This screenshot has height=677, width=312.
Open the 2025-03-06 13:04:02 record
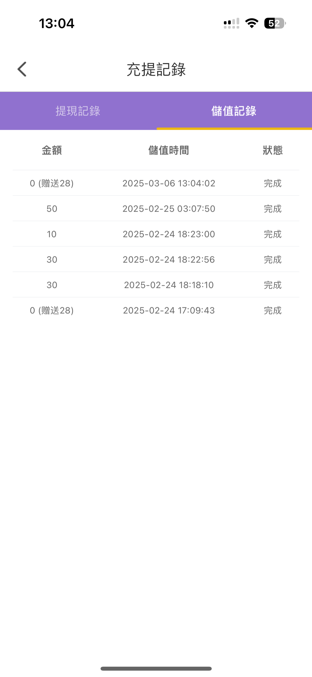coord(169,183)
